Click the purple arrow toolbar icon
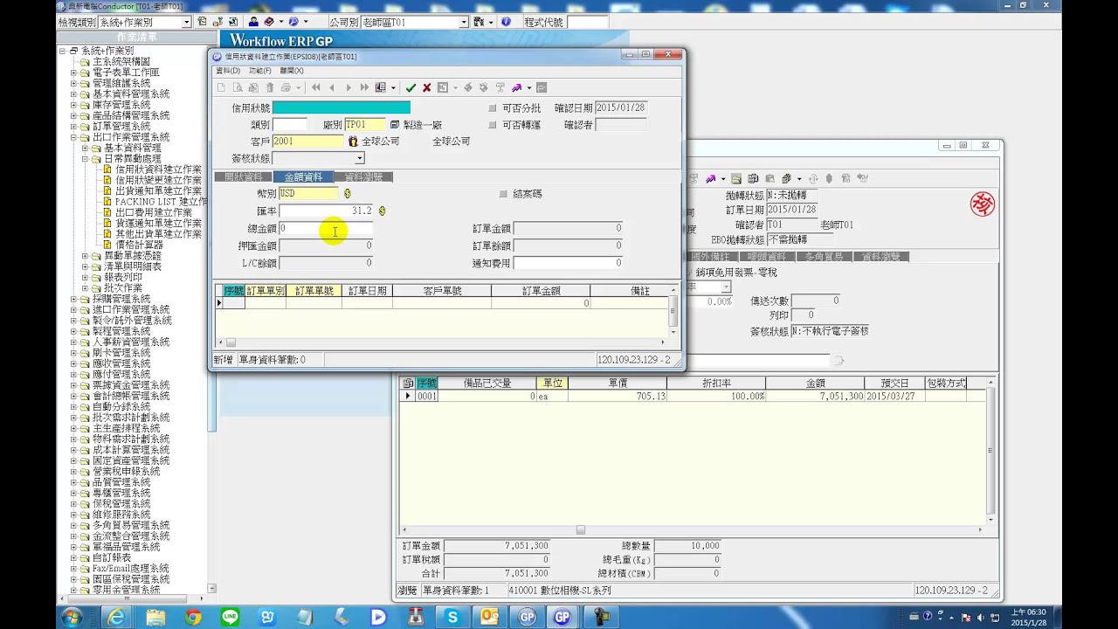The height and width of the screenshot is (629, 1118). [x=516, y=87]
